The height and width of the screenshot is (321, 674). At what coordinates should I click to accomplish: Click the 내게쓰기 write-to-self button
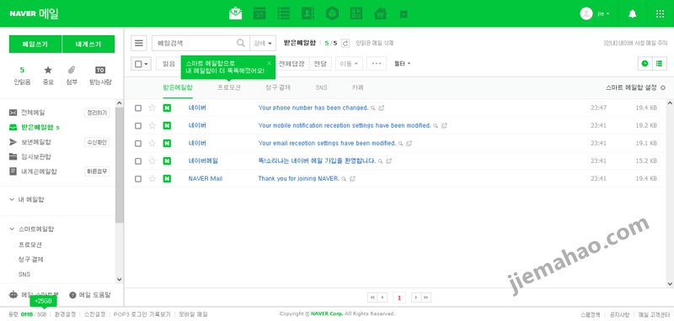click(x=88, y=45)
